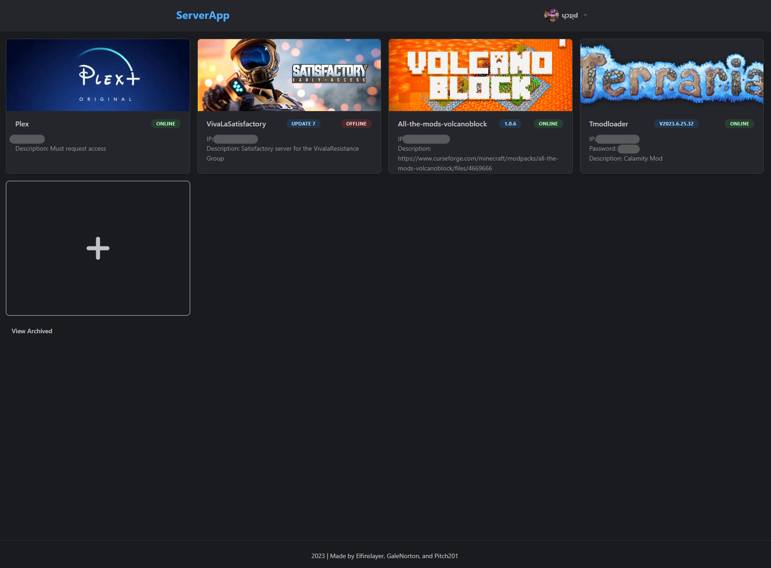Select the VivaLaSatisfactory server title
The image size is (771, 568).
pyautogui.click(x=236, y=124)
